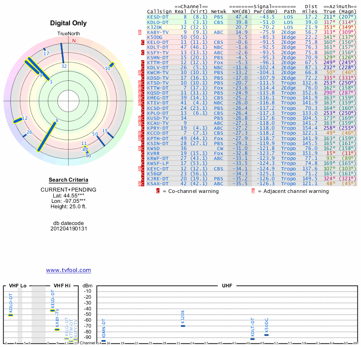Image resolution: width=361 pixels, height=347 pixels.
Task: Click the adjacent channel warning legend icon
Action: pyautogui.click(x=253, y=191)
